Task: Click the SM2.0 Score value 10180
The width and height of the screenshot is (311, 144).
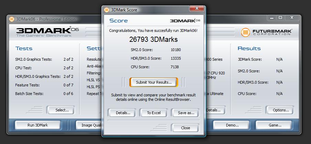Action: pyautogui.click(x=176, y=50)
